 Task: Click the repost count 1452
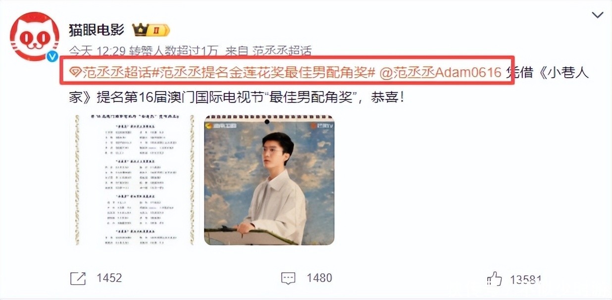click(x=109, y=278)
